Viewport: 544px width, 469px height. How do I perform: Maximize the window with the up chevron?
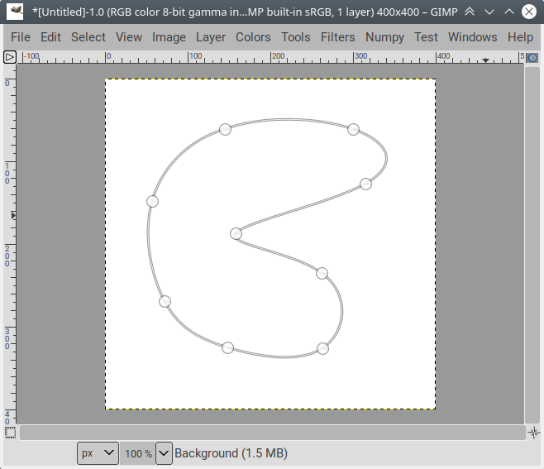click(509, 12)
